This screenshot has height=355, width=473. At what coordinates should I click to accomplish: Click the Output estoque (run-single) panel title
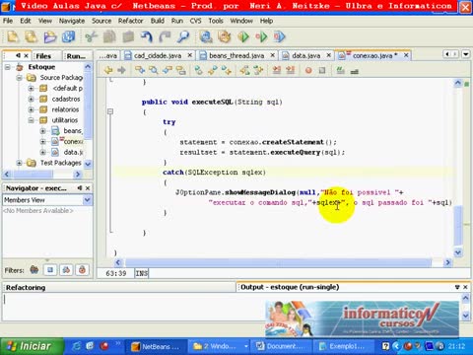click(290, 287)
